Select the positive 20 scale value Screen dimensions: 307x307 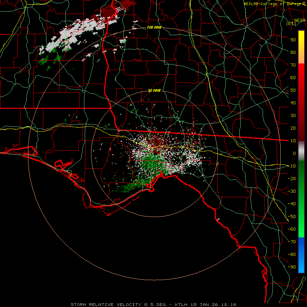293,128
